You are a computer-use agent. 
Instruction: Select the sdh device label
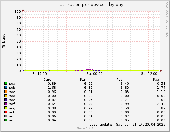[12, 112]
